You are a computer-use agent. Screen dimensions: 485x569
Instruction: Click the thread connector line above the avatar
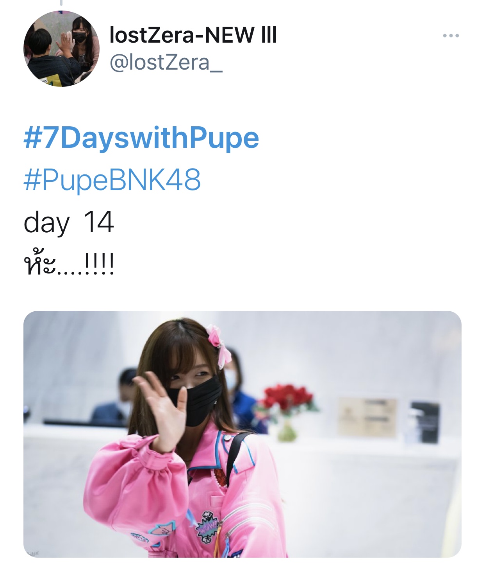61,3
